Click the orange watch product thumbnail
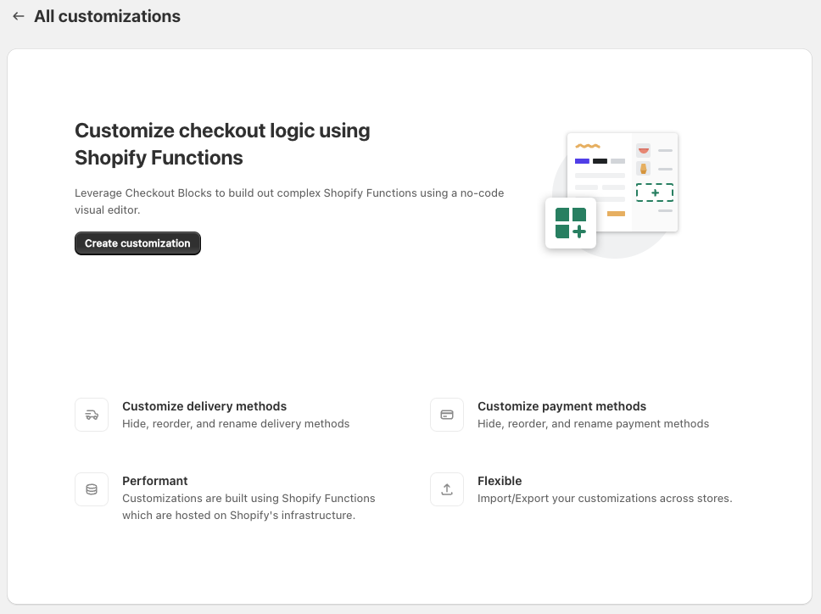The image size is (821, 614). 644,169
